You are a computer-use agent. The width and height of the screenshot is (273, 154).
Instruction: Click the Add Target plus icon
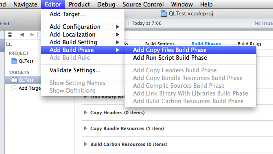click(14, 88)
